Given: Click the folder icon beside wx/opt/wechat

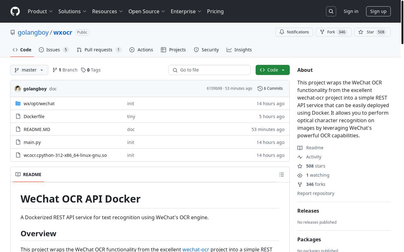Looking at the screenshot, I should click(18, 103).
